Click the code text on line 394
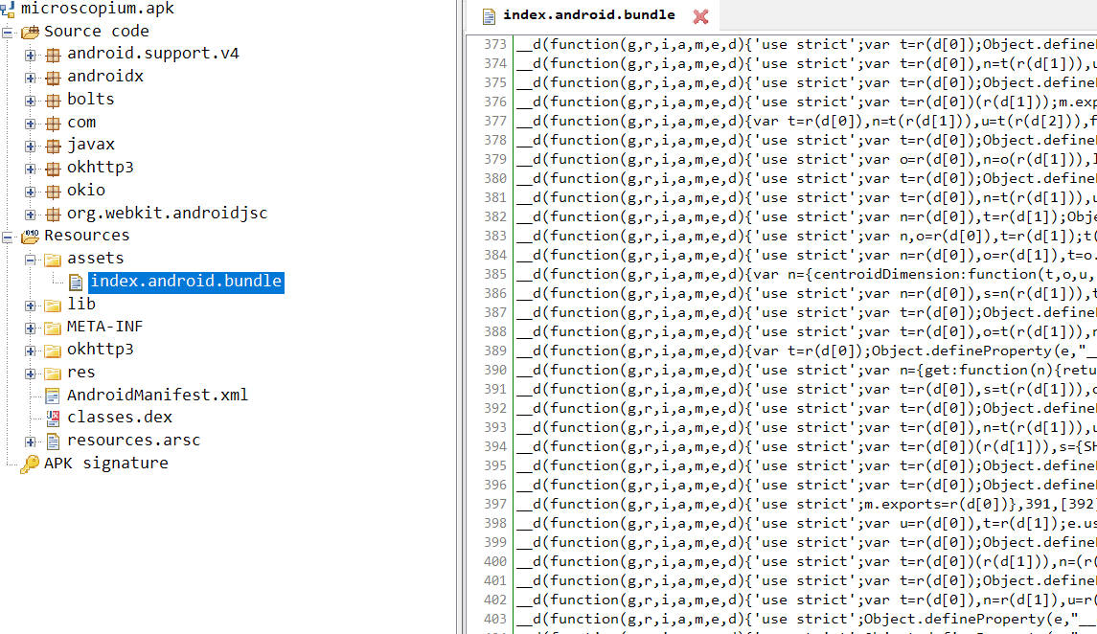The width and height of the screenshot is (1097, 634). (806, 446)
